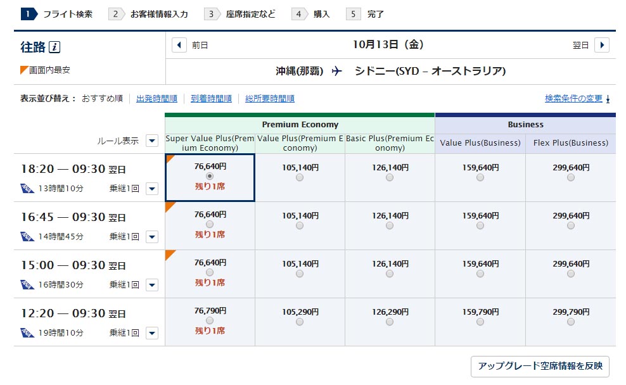Click step 1 フライト検索 in progress bar

pos(57,14)
